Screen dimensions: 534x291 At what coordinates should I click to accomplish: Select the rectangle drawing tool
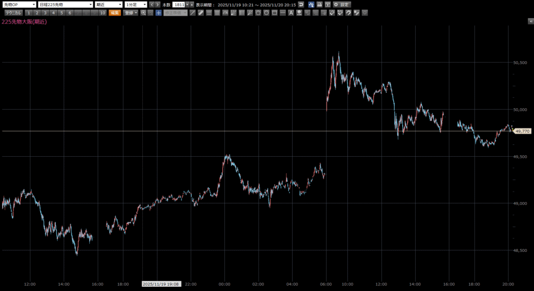click(x=274, y=12)
